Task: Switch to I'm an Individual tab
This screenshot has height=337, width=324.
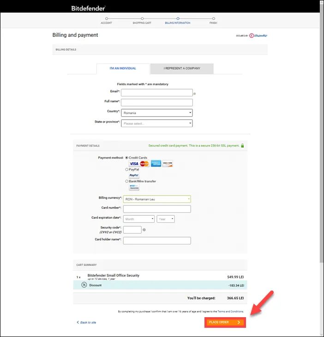Action: [123, 68]
